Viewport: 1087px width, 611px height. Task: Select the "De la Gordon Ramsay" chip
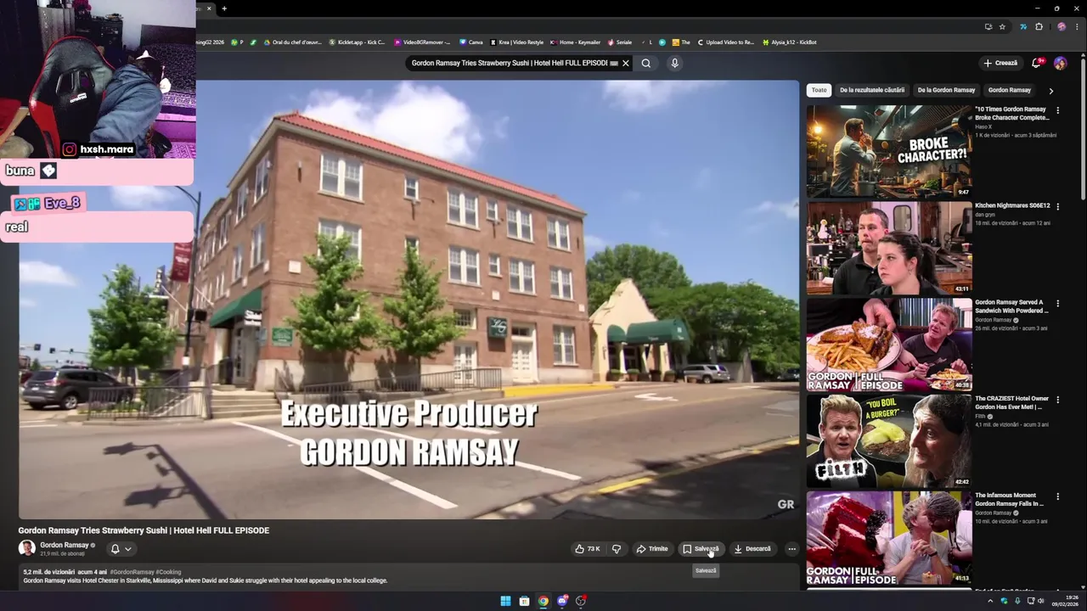coord(946,90)
